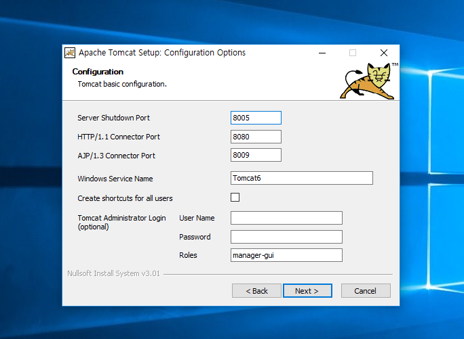Focus the administrator User Name field

point(286,218)
